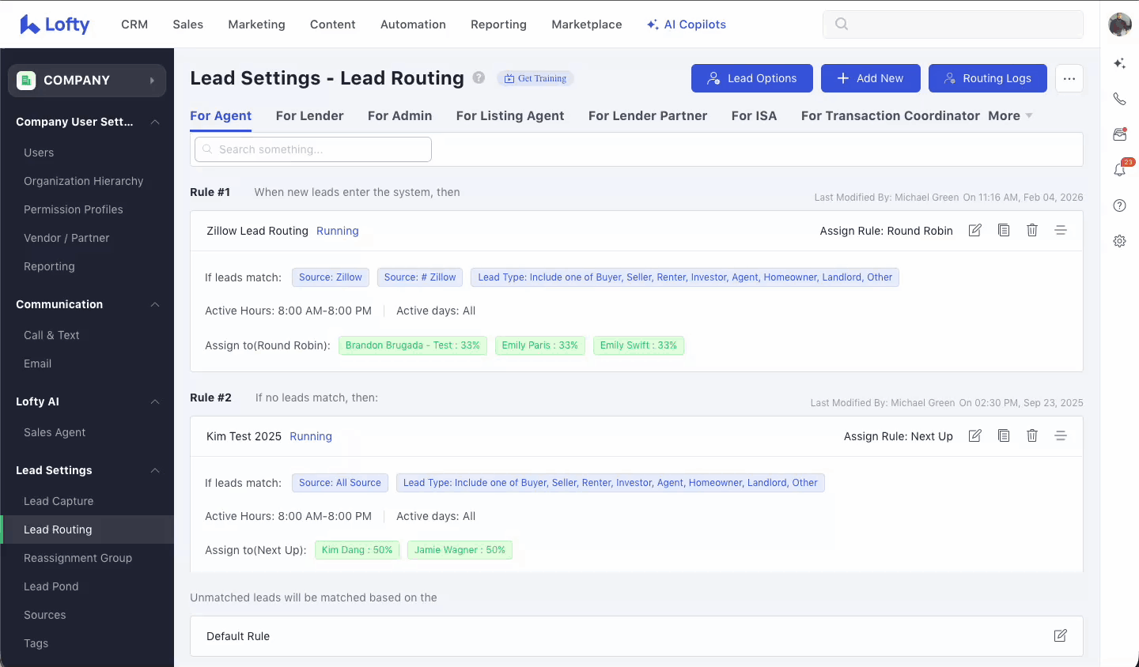The image size is (1139, 667).
Task: Edit the Default Rule
Action: click(1061, 635)
